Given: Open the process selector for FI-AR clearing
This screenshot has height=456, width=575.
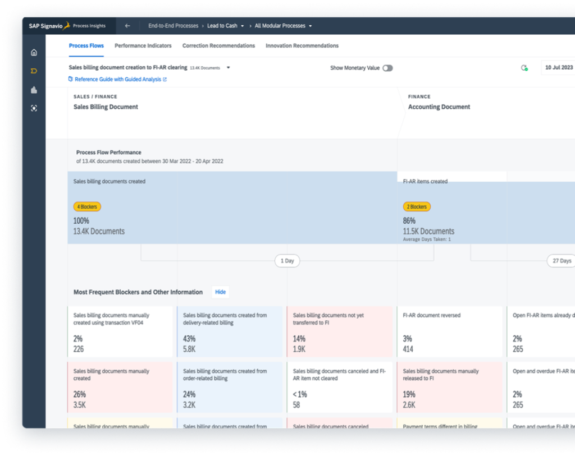Looking at the screenshot, I should [x=228, y=67].
